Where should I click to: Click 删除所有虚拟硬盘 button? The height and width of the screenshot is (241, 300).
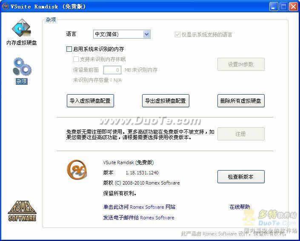(241, 101)
